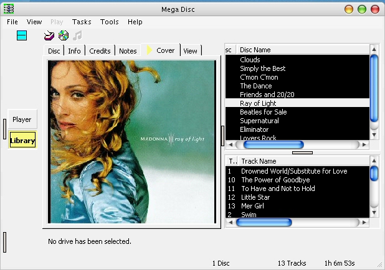Select Beatles for Sale disc
The height and width of the screenshot is (270, 385).
[x=297, y=112]
